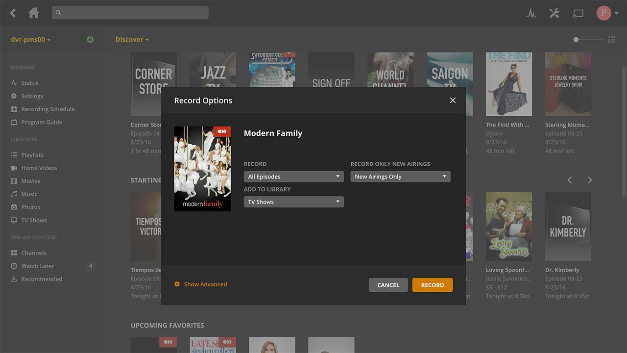Viewport: 627px width, 353px height.
Task: Open the wrench and screwdriver settings icon
Action: [554, 13]
